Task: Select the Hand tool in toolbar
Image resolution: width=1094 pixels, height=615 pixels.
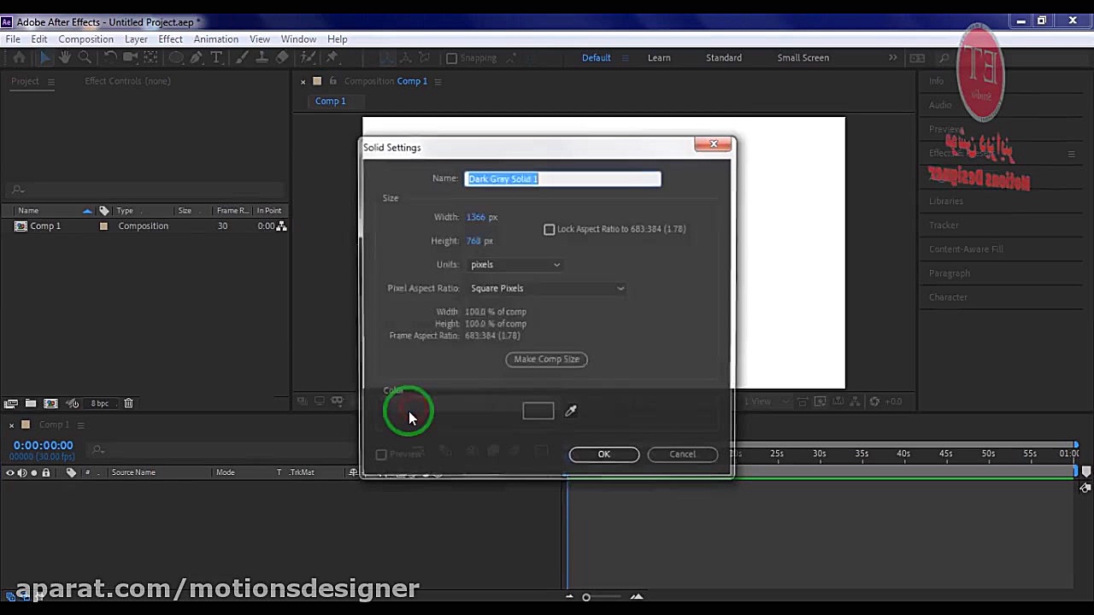Action: (x=65, y=58)
